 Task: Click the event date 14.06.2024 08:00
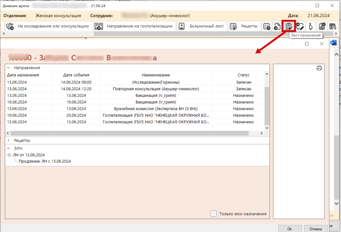click(76, 82)
